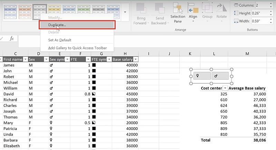
Task: Expand the slicer styles gallery
Action: point(125,12)
